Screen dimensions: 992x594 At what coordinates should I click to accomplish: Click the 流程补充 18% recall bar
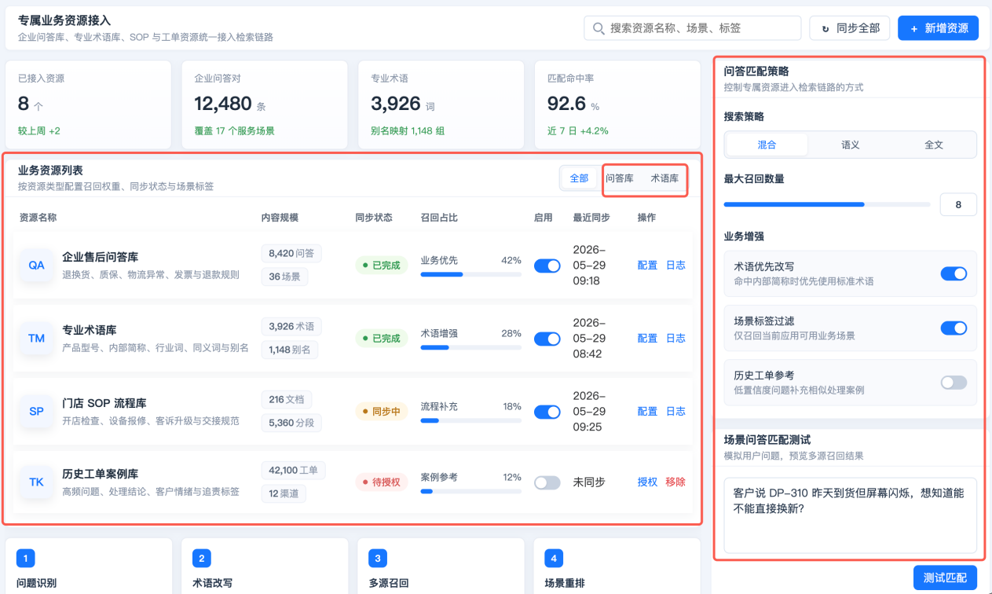[471, 420]
